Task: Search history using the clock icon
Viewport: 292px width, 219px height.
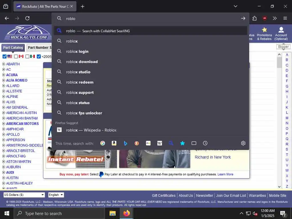Action: 205,143
